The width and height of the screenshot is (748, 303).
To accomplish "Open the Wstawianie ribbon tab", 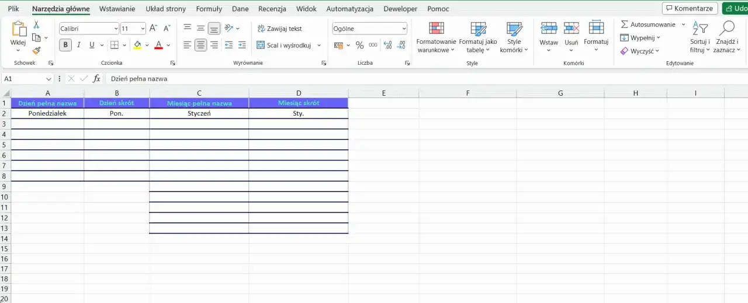I will coord(117,9).
